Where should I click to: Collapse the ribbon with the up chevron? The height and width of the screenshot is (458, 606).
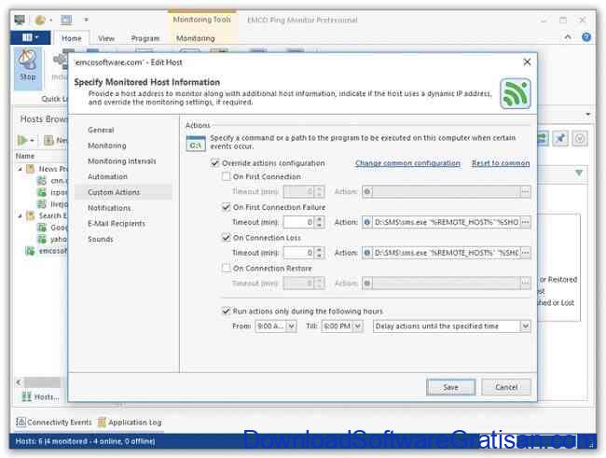tap(568, 37)
